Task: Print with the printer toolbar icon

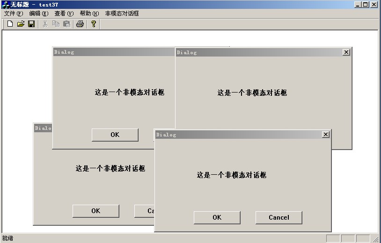Action: click(80, 24)
